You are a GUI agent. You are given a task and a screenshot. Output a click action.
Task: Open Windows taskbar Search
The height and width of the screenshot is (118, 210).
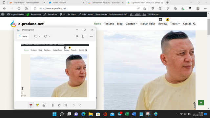pos(62,114)
